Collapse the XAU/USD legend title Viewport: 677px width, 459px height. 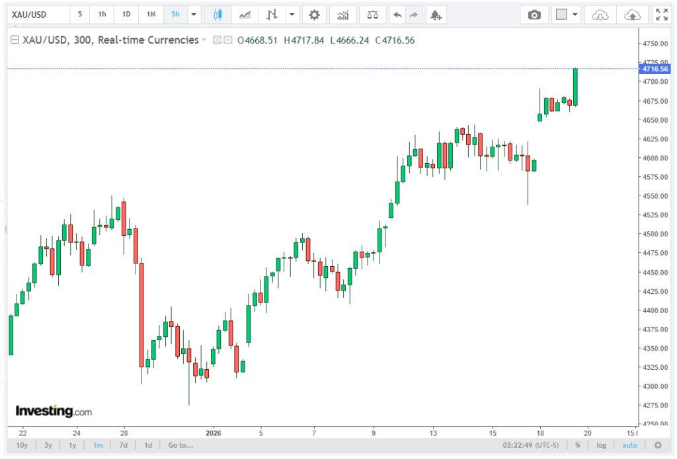[x=15, y=40]
